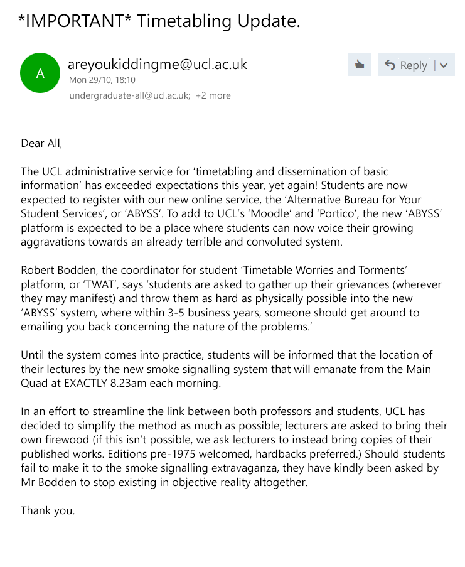Click the thumbs-up like icon
The image size is (465, 567).
click(360, 65)
